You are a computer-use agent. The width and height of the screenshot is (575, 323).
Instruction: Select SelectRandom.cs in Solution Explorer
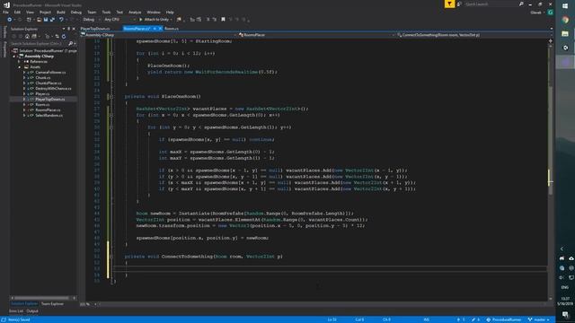click(x=49, y=116)
